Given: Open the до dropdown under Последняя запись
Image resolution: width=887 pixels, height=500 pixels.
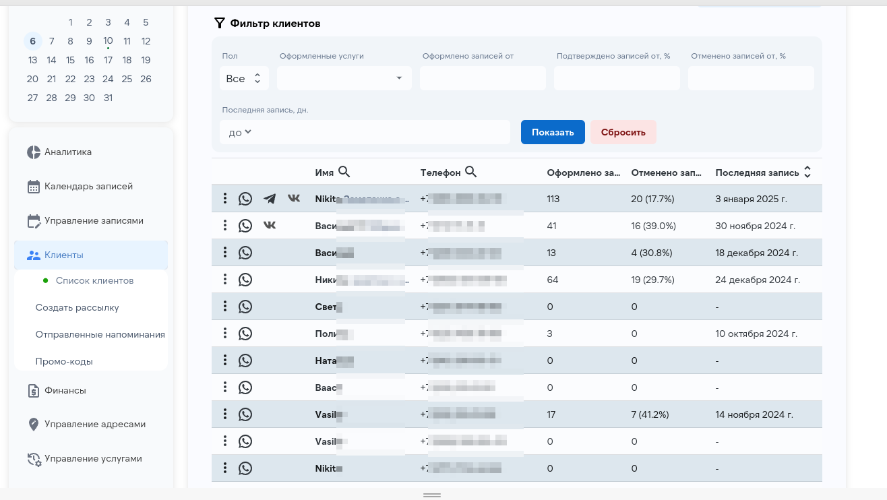Looking at the screenshot, I should coord(239,132).
